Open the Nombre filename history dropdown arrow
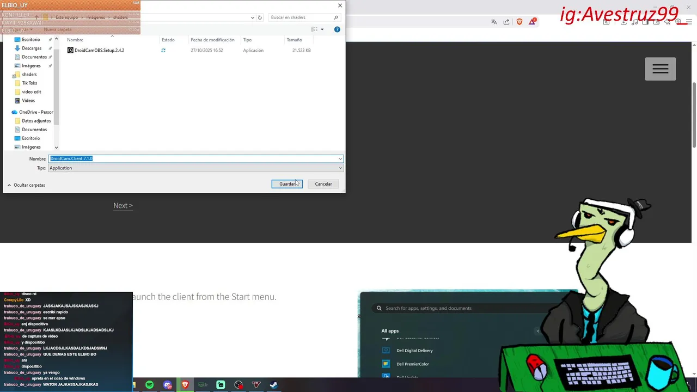Viewport: 697px width, 392px height. (x=340, y=159)
